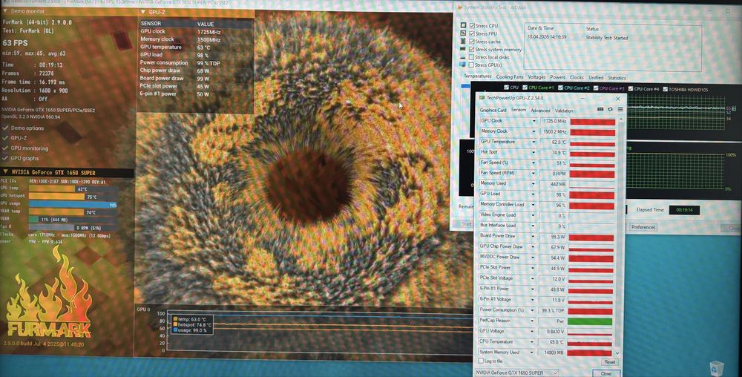Uncheck Stress system memory
The width and height of the screenshot is (742, 377).
point(472,49)
